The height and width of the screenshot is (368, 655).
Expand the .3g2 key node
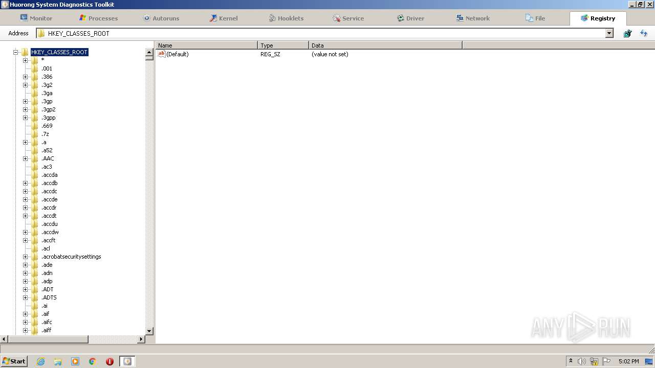(x=25, y=85)
